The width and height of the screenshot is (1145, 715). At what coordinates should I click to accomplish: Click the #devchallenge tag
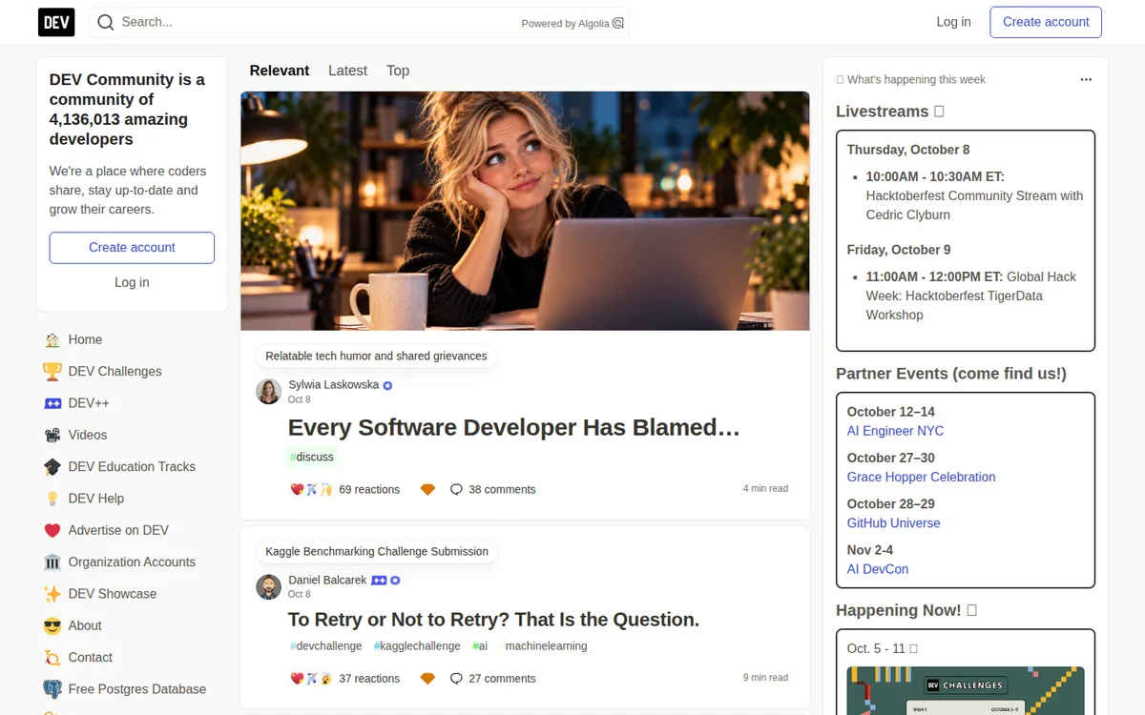pos(326,645)
